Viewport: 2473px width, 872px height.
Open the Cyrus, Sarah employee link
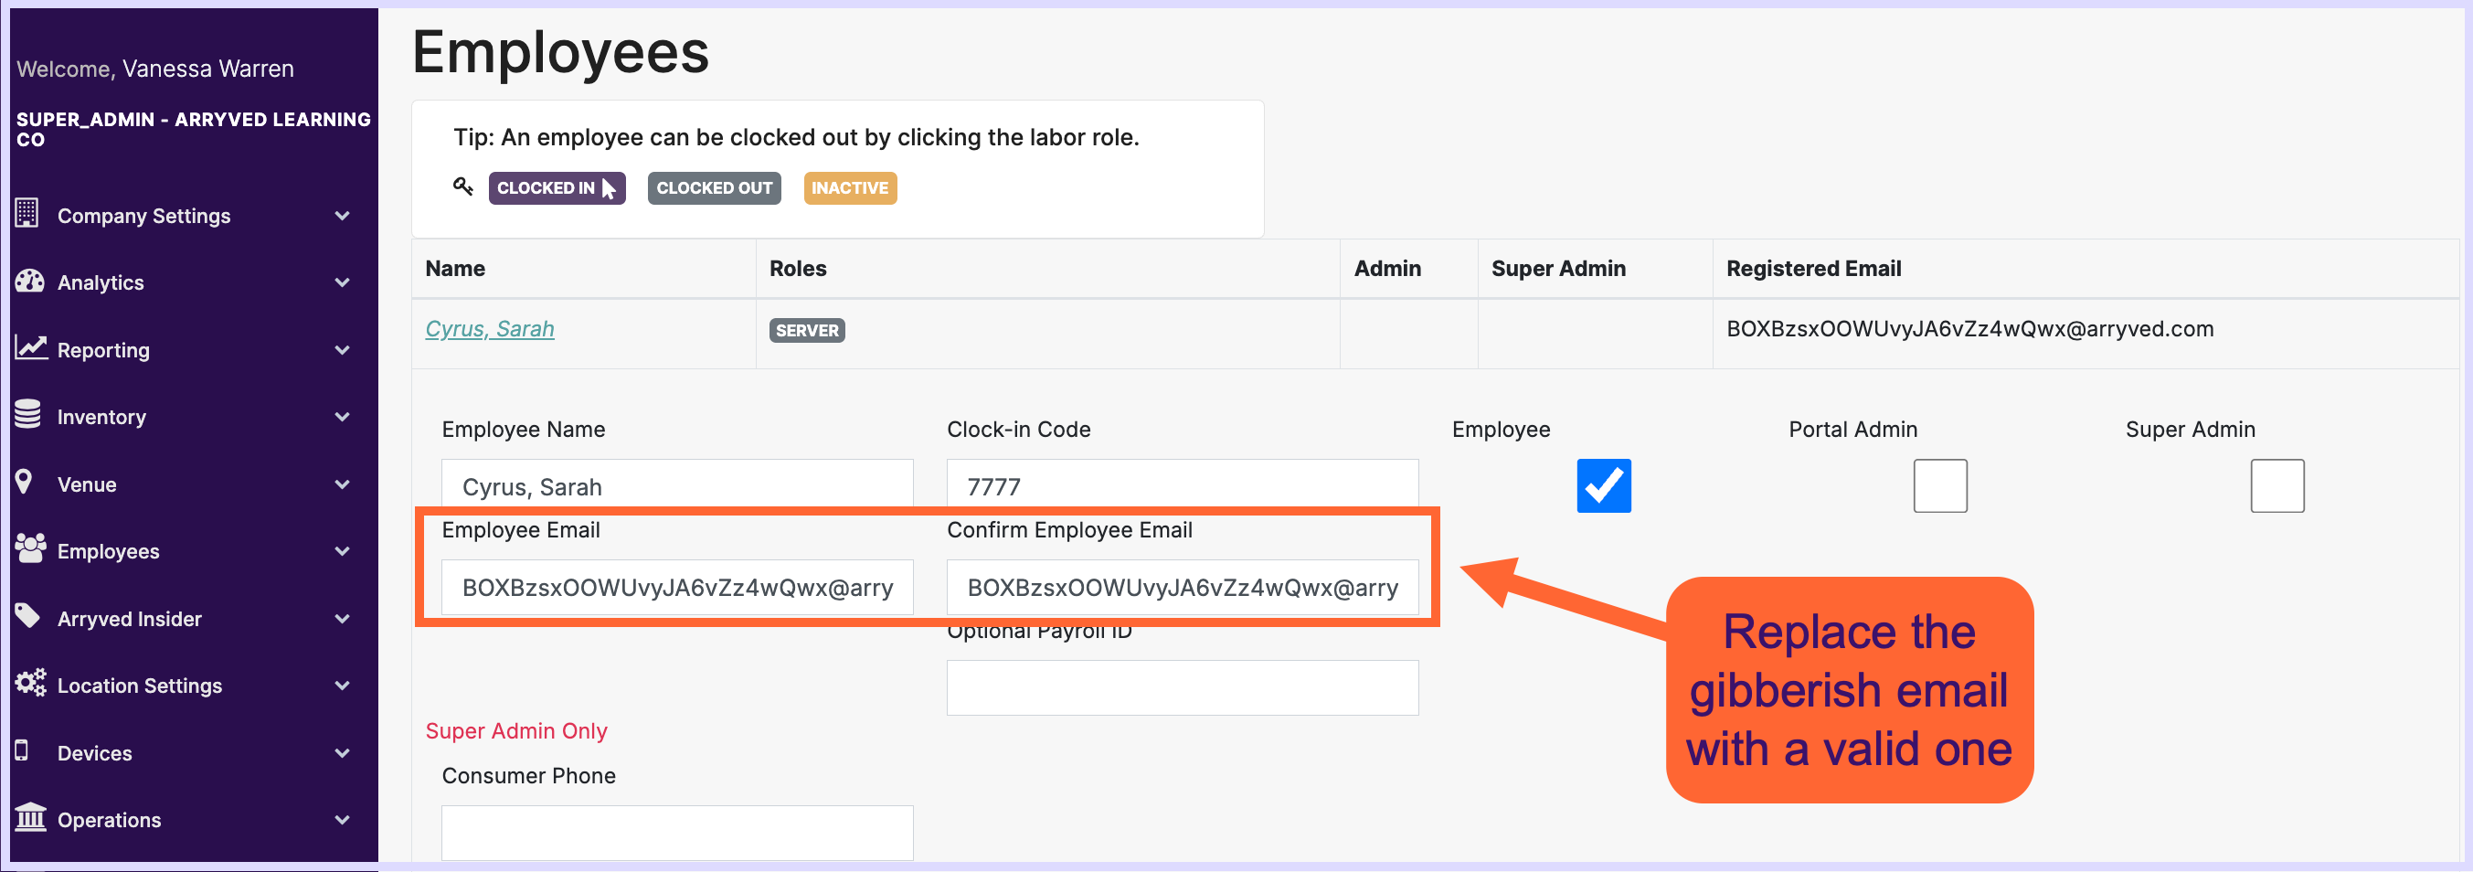pos(490,328)
